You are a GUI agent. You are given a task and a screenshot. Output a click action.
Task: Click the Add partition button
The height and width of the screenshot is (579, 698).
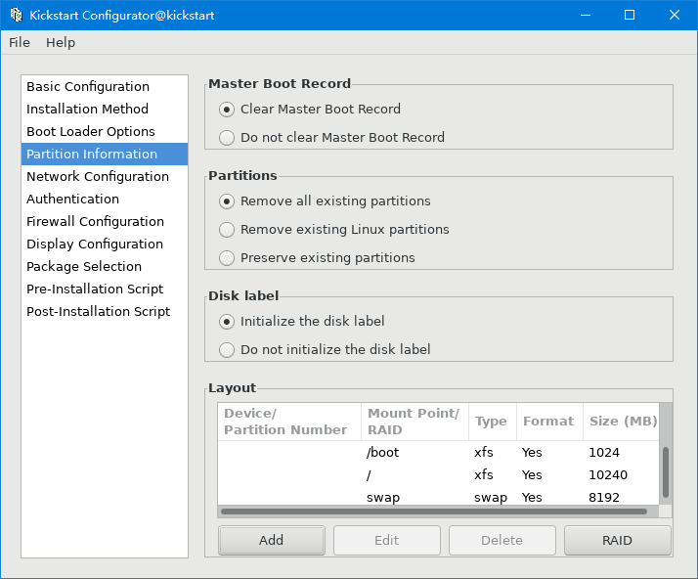[x=272, y=540]
